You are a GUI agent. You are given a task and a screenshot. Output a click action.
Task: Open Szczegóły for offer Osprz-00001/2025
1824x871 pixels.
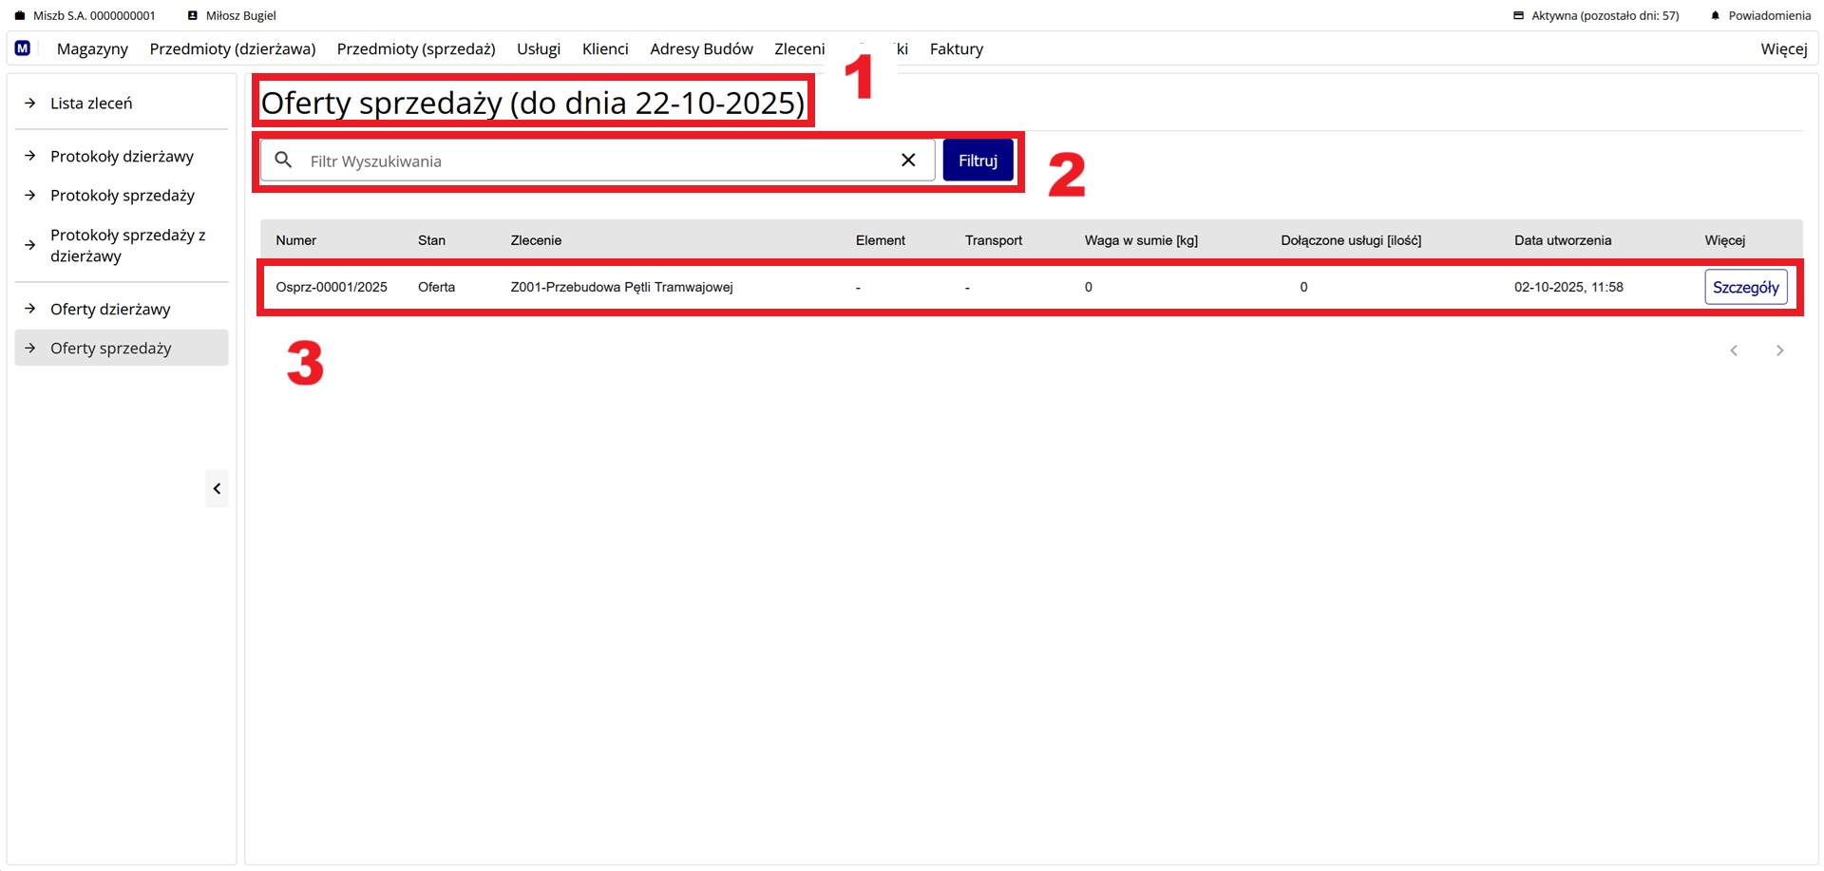1745,287
